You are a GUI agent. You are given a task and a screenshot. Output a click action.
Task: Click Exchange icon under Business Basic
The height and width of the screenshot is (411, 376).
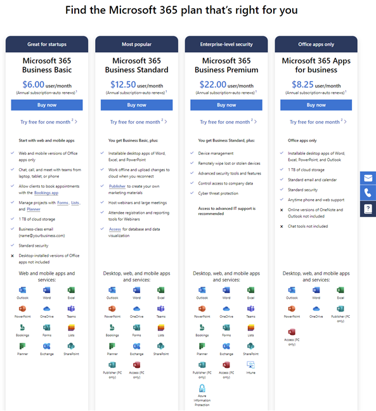pyautogui.click(x=47, y=346)
